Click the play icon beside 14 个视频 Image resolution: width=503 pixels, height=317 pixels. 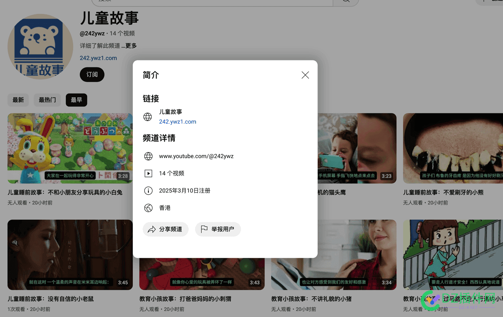coord(148,173)
